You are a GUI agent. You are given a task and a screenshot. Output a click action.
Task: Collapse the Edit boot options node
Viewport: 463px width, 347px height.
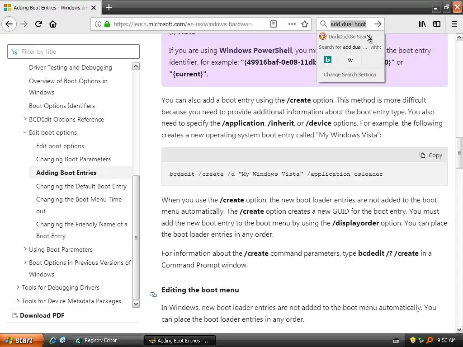(25, 132)
